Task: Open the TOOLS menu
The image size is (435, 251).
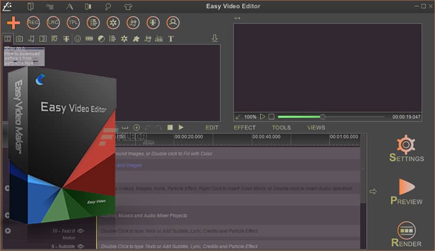Action: click(x=282, y=128)
